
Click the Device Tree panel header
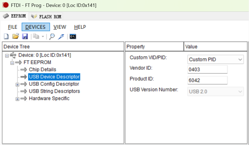click(63, 47)
